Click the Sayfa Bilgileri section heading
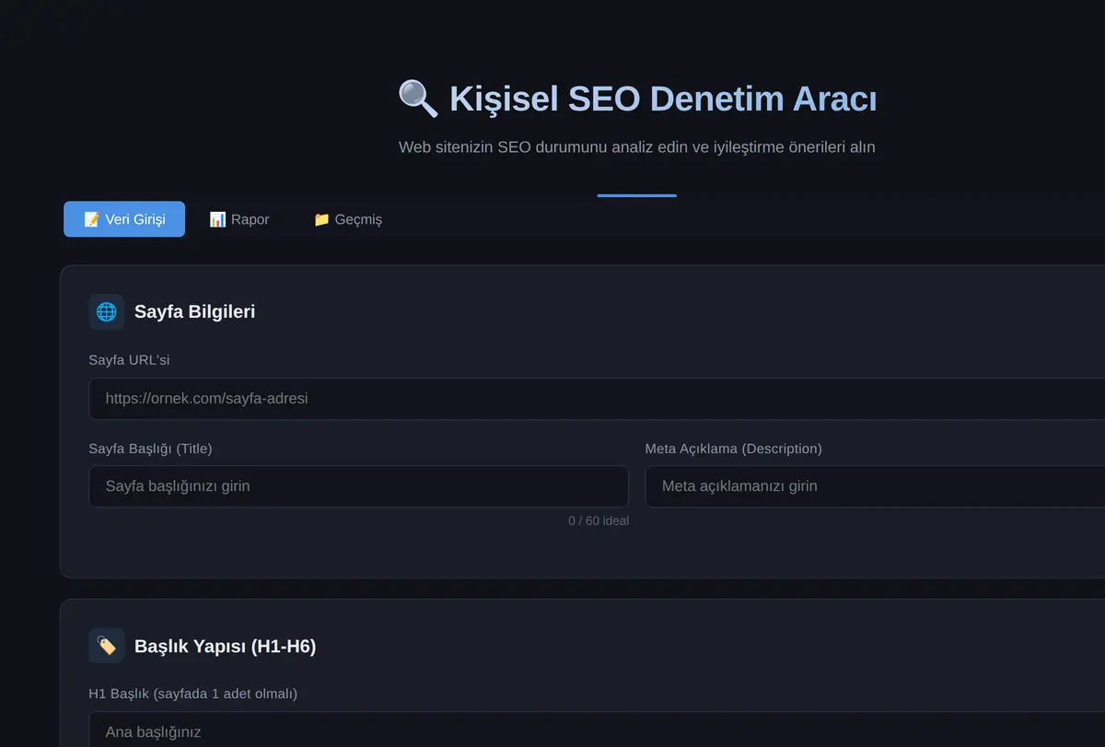This screenshot has height=747, width=1105. click(x=195, y=312)
